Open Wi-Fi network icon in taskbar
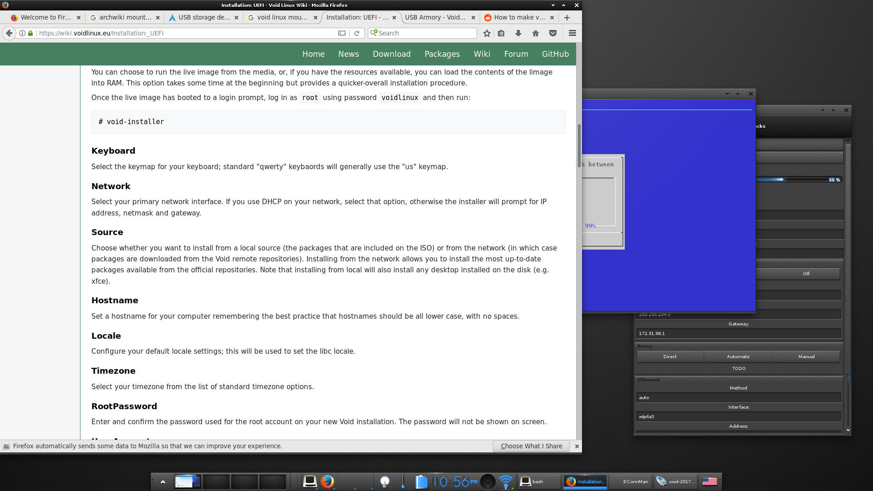Image resolution: width=873 pixels, height=491 pixels. (506, 482)
